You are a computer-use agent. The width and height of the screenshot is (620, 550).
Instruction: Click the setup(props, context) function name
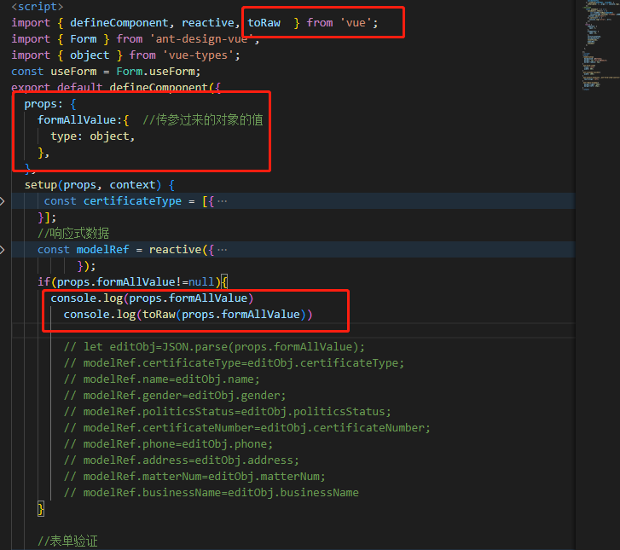pyautogui.click(x=41, y=185)
